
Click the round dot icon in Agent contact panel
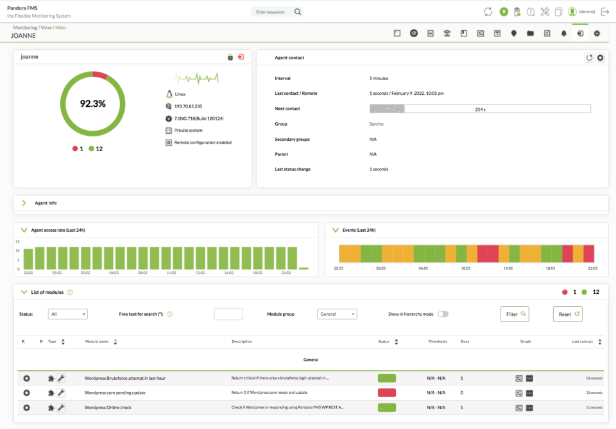pyautogui.click(x=601, y=58)
